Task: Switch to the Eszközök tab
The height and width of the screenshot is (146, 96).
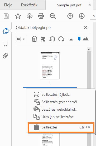Action: pos(29,5)
